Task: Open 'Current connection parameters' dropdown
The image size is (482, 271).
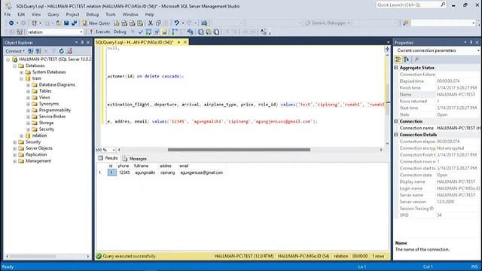Action: coord(478,50)
